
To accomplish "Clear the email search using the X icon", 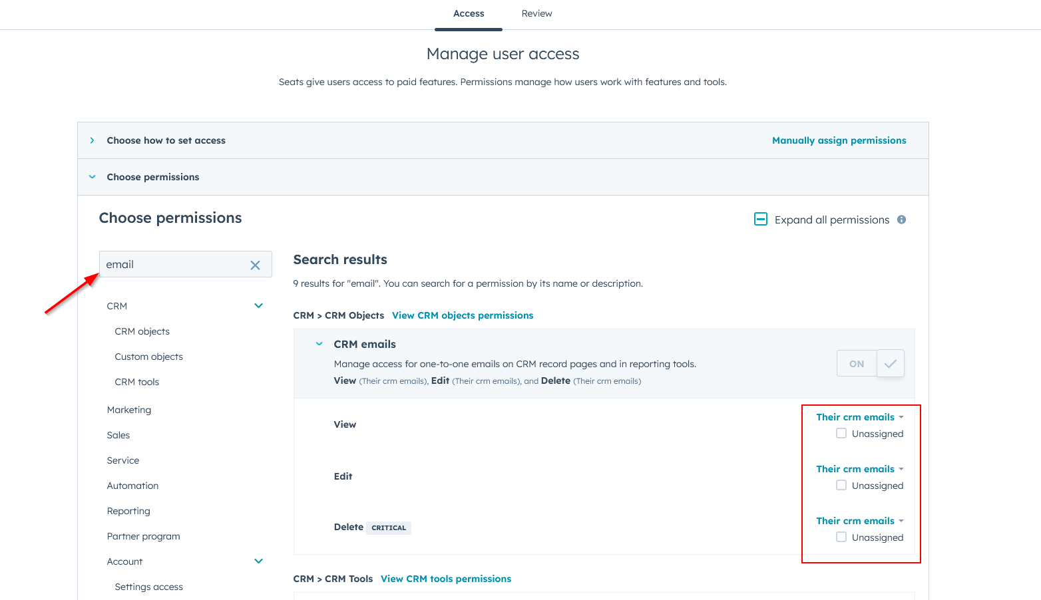I will [x=255, y=264].
